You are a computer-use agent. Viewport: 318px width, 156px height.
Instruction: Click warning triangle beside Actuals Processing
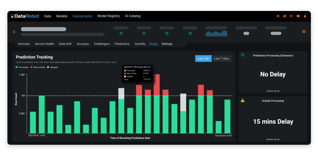tap(242, 100)
